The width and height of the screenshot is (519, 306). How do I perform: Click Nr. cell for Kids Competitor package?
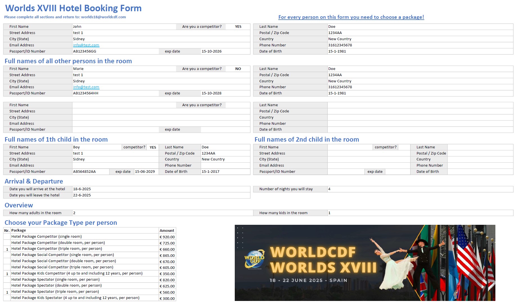pos(7,274)
